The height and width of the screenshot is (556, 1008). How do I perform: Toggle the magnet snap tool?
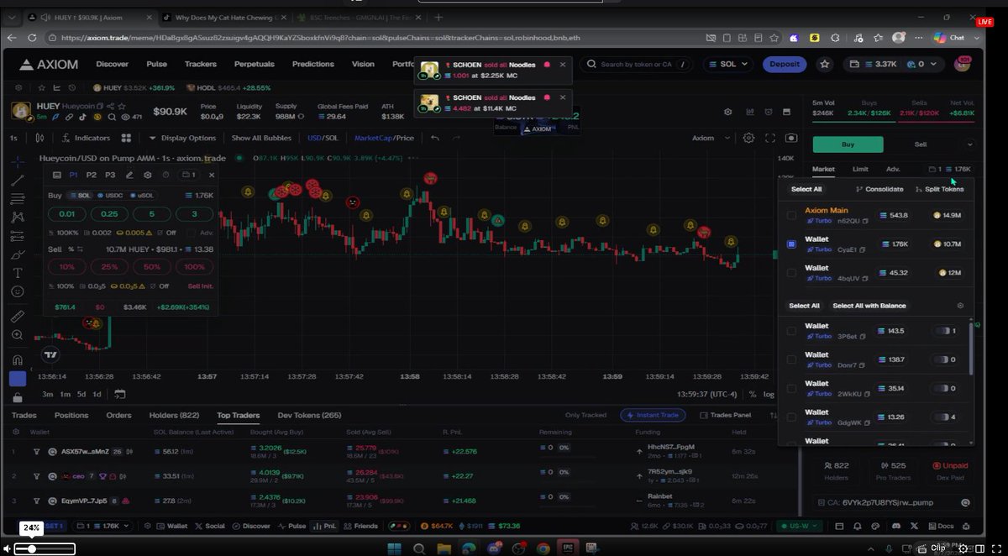[18, 360]
